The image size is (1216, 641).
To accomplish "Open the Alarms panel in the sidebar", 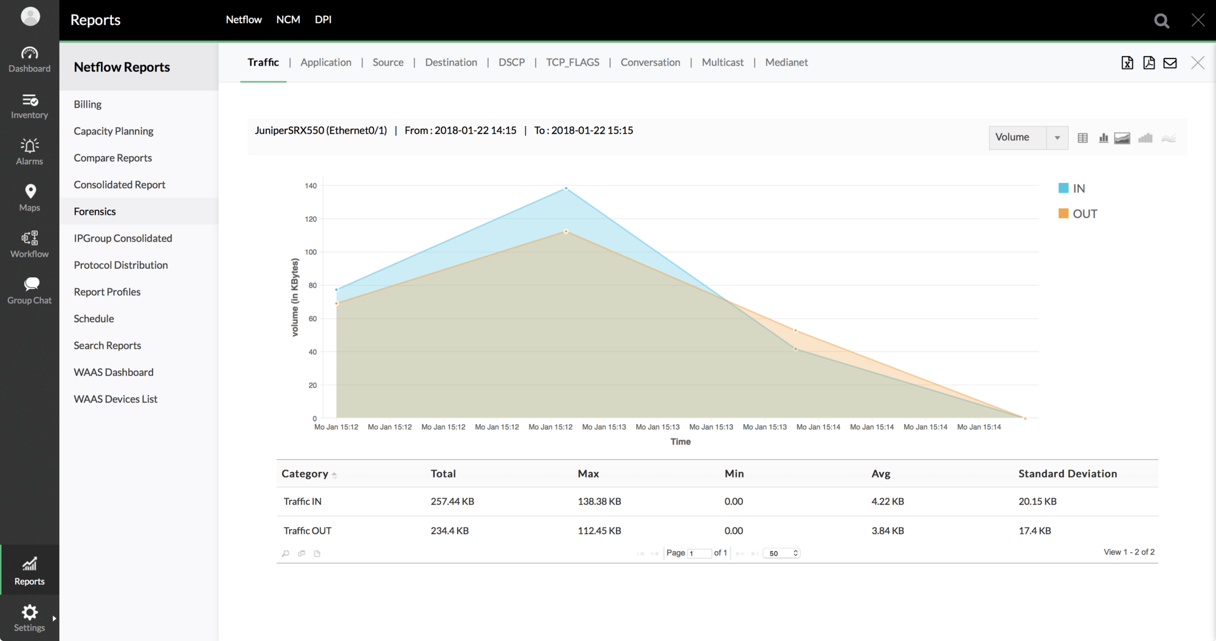I will pyautogui.click(x=29, y=150).
